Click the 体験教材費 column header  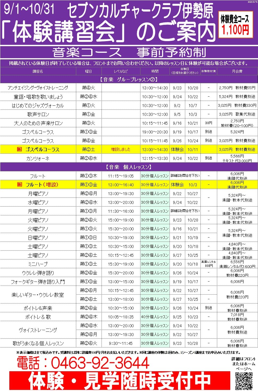pos(209,71)
